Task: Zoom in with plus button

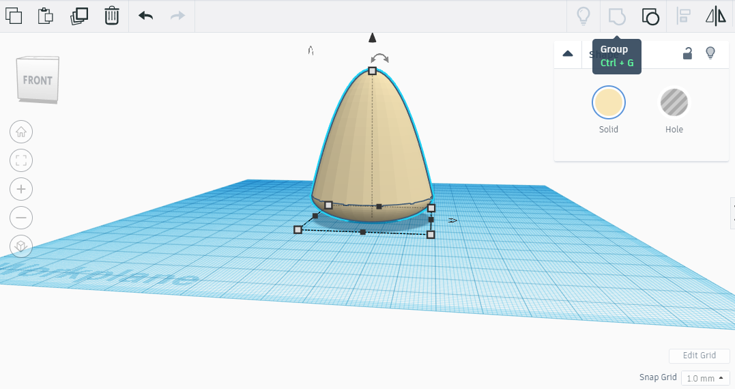Action: pyautogui.click(x=21, y=189)
